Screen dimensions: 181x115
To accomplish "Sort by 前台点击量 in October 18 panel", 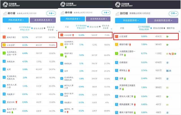I will [x=44, y=28].
